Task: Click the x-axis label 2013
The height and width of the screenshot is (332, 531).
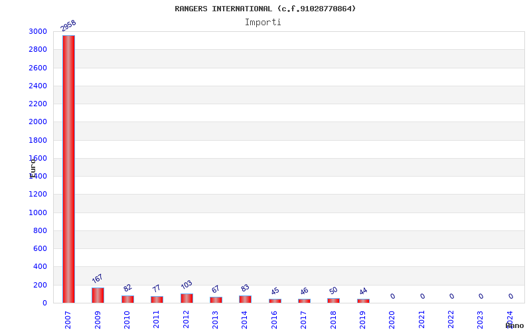Action: pos(215,319)
